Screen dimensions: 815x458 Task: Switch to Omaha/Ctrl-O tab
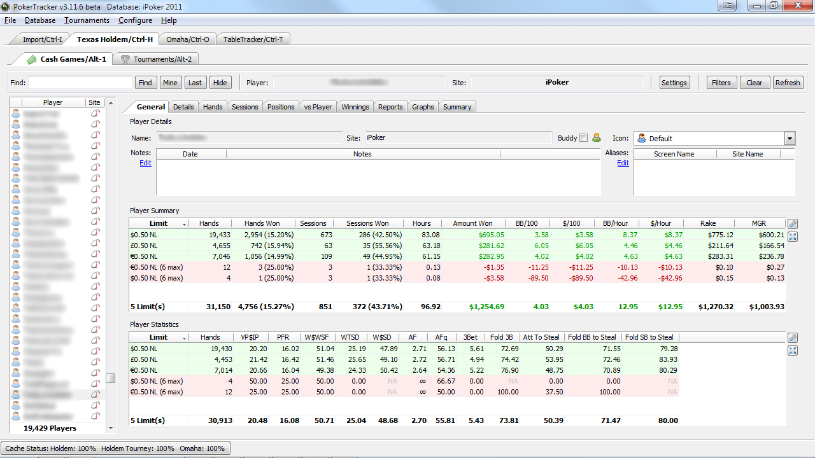[187, 39]
